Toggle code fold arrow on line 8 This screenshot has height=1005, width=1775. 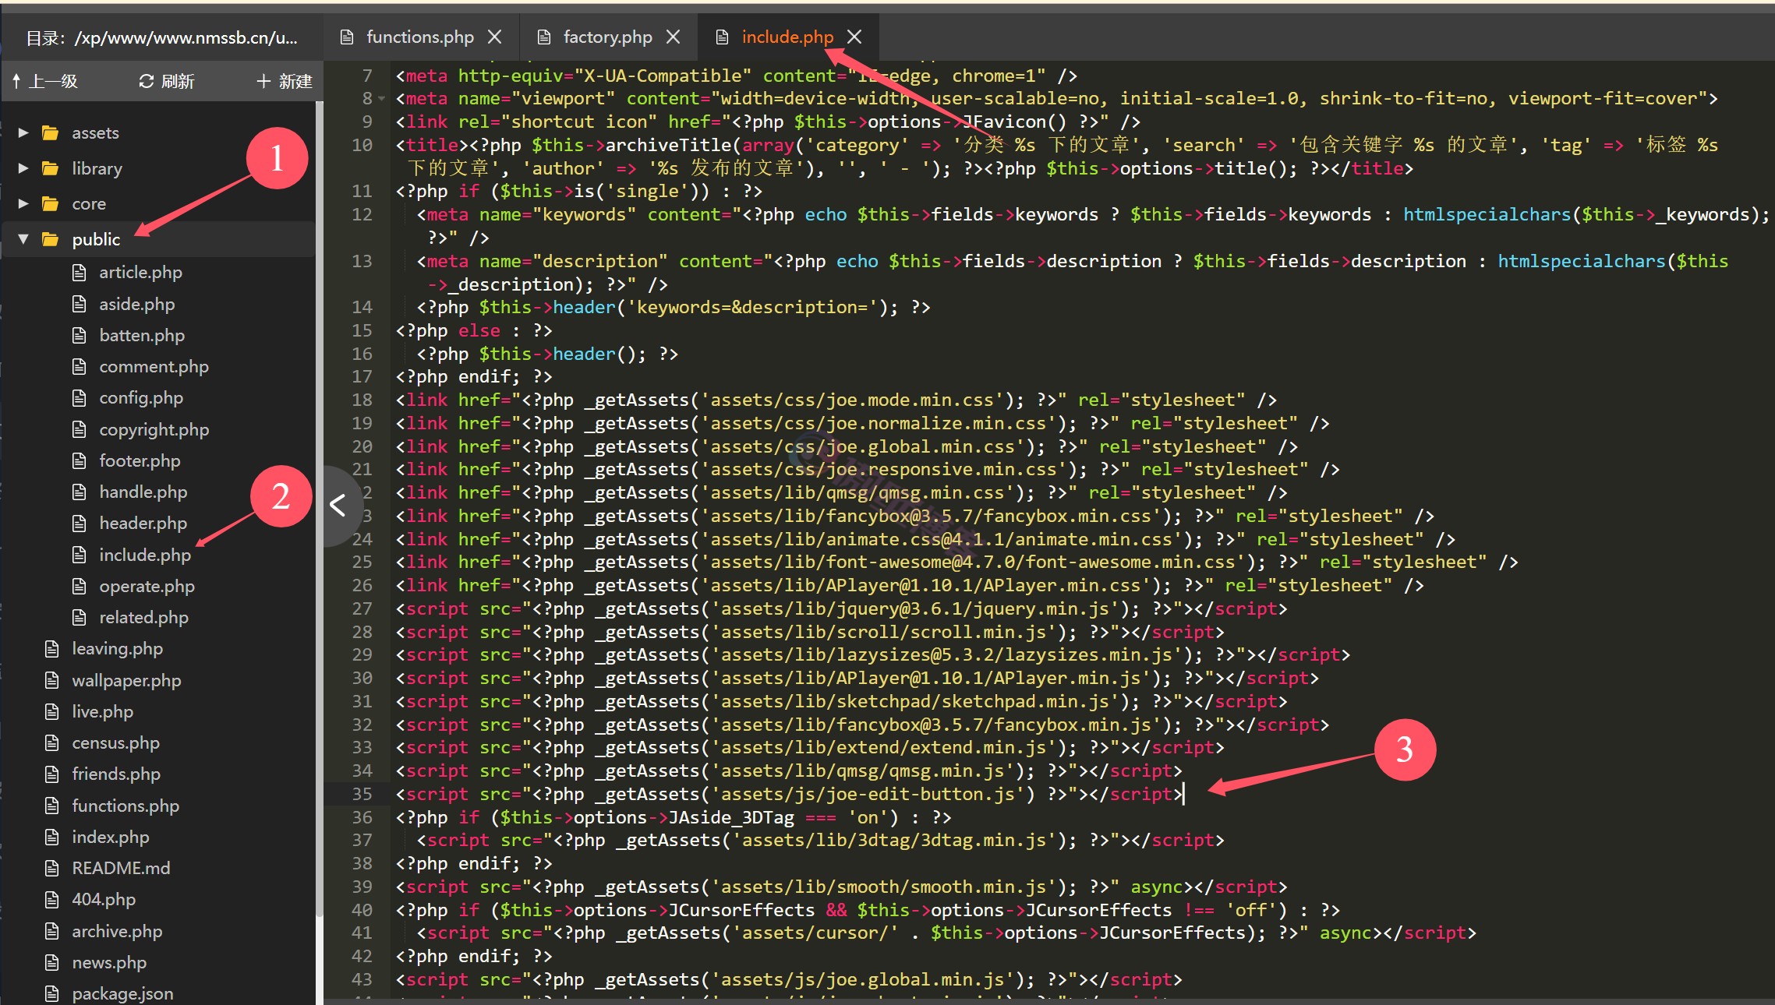click(x=382, y=99)
